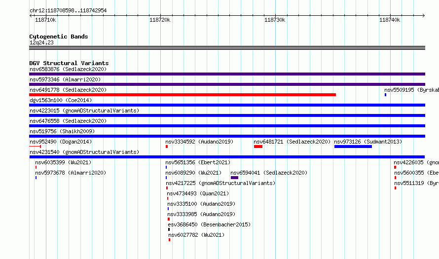Viewport: 439px width, 259px height.
Task: Select the nsv6476558 (Sedlazeck2020) label
Action: (68, 121)
